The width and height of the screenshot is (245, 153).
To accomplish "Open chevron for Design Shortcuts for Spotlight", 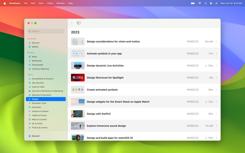I will pyautogui.click(x=216, y=78).
